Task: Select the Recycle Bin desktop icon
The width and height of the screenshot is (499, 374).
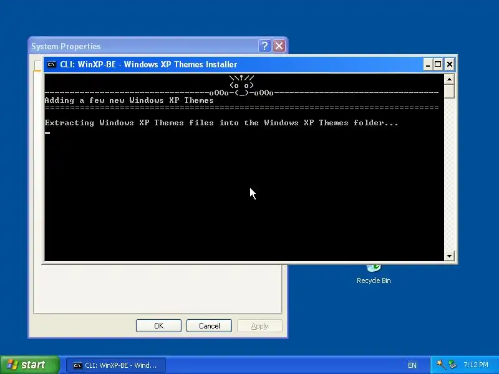Action: [x=374, y=274]
